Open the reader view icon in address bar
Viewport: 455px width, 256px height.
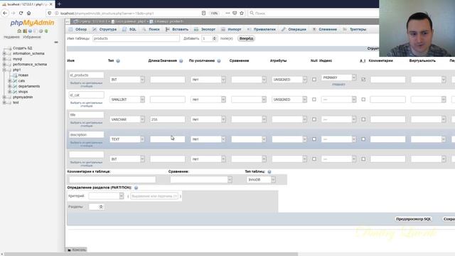204,13
